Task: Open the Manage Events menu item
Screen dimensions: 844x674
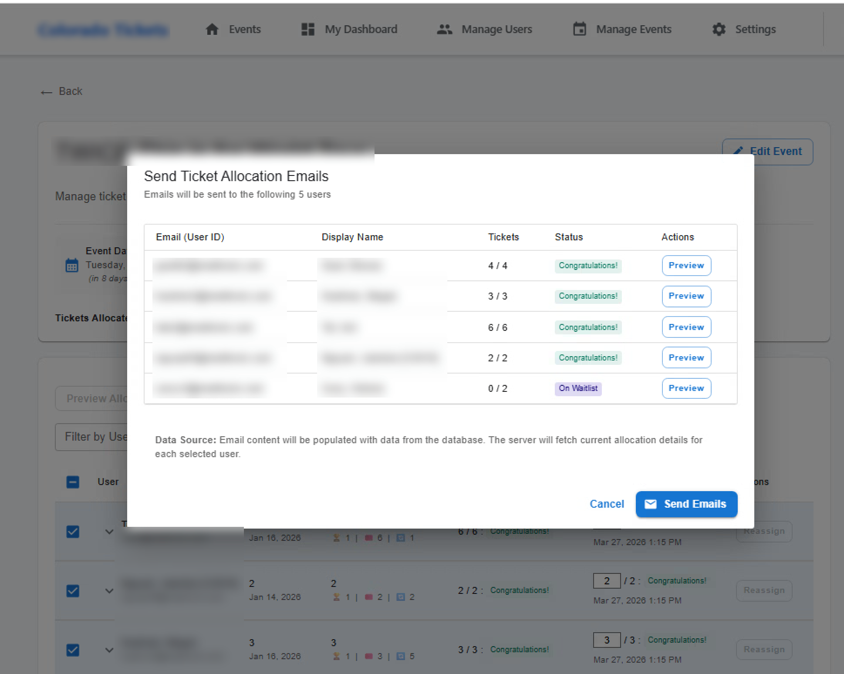Action: (x=633, y=29)
